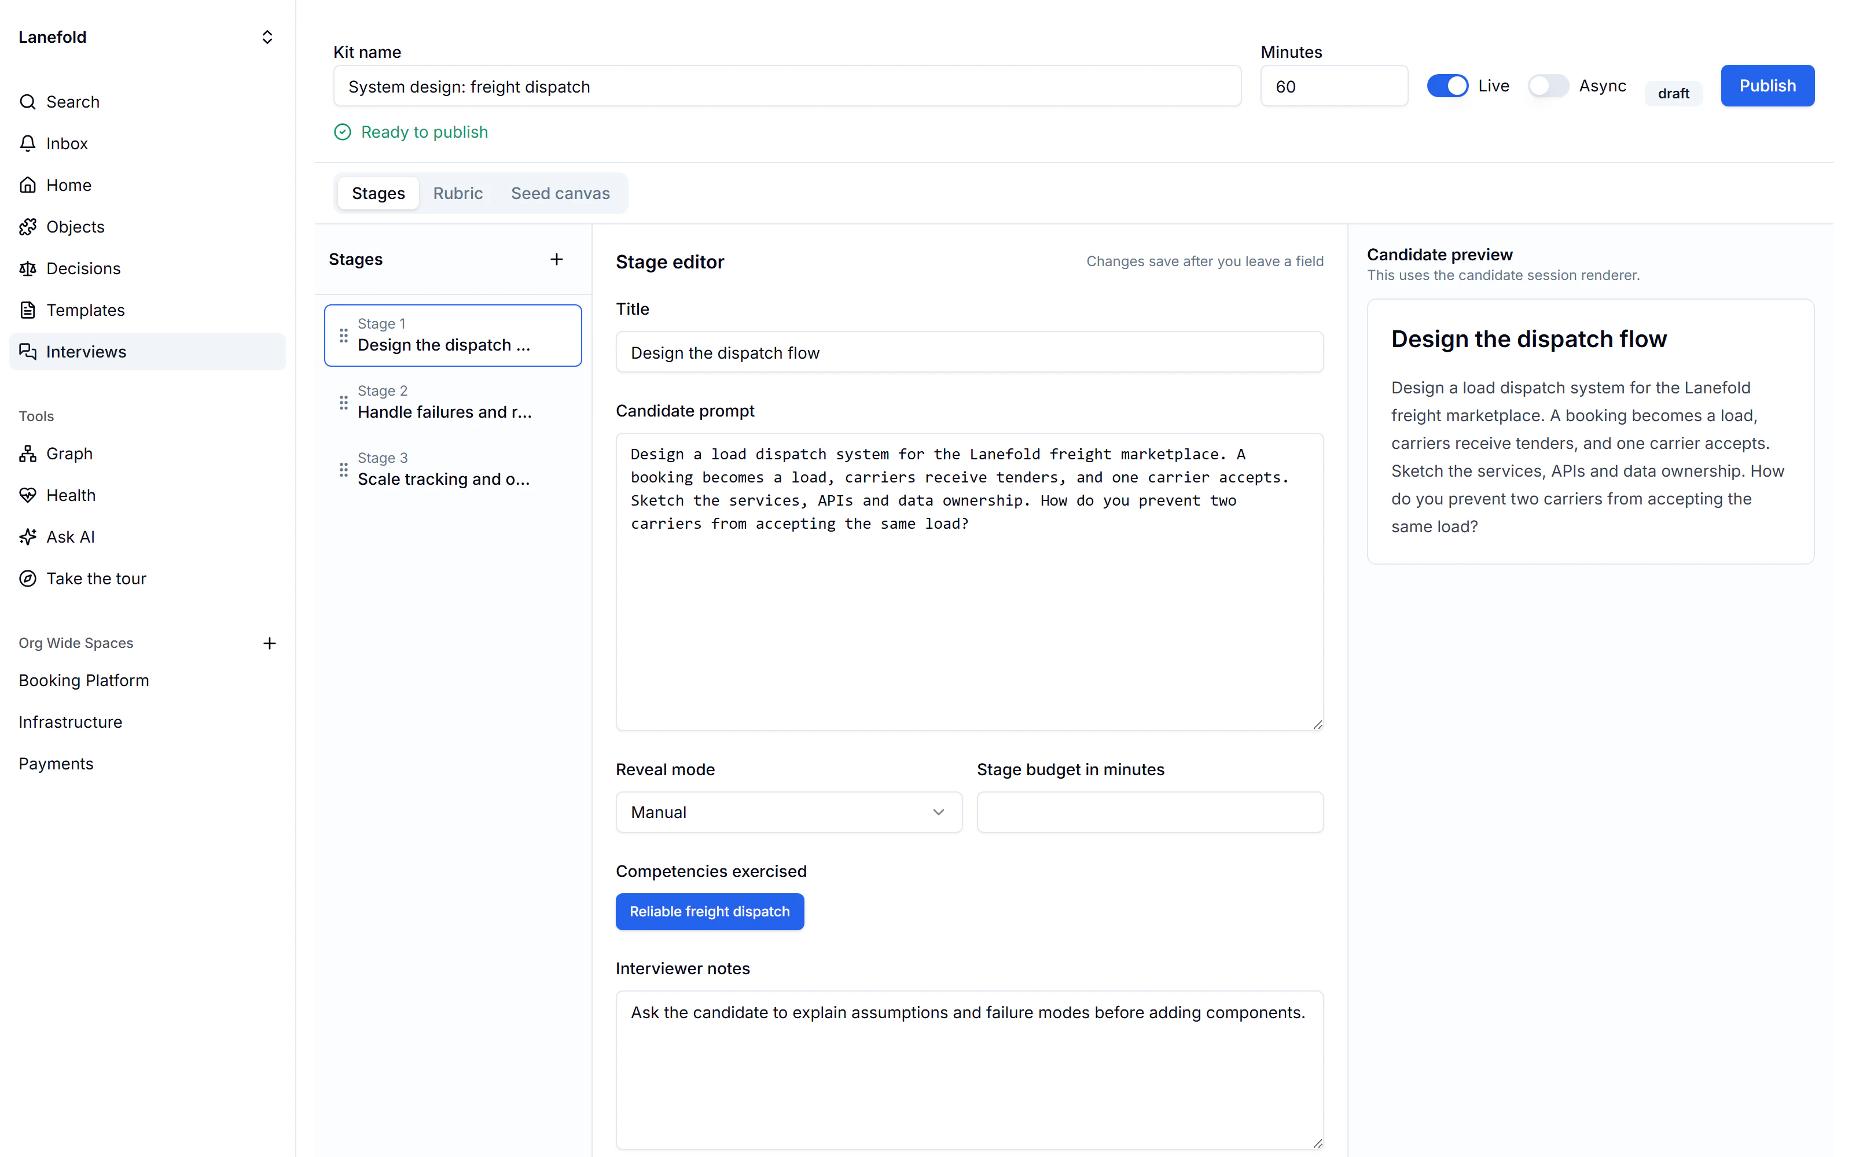
Task: Click the Minutes input showing 60
Action: click(x=1334, y=86)
